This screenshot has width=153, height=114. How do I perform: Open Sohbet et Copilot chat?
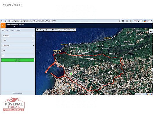tap(148, 21)
